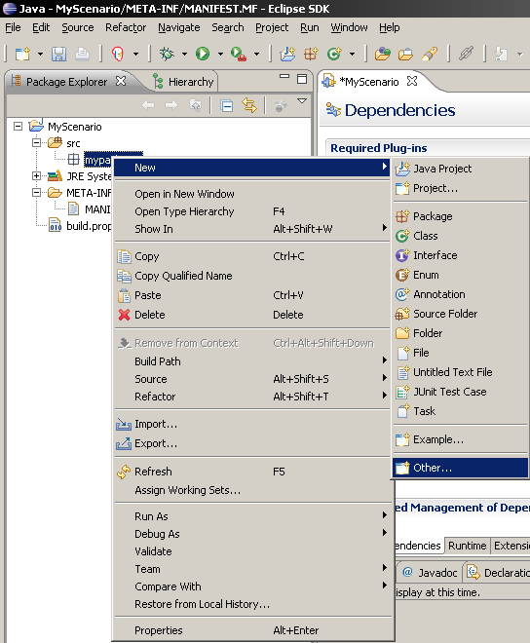The image size is (530, 643).
Task: Click the Print toolbar icon
Action: (82, 54)
